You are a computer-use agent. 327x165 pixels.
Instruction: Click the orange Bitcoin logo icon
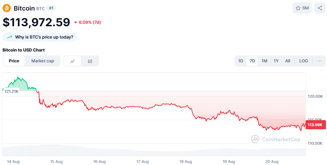[x=7, y=8]
